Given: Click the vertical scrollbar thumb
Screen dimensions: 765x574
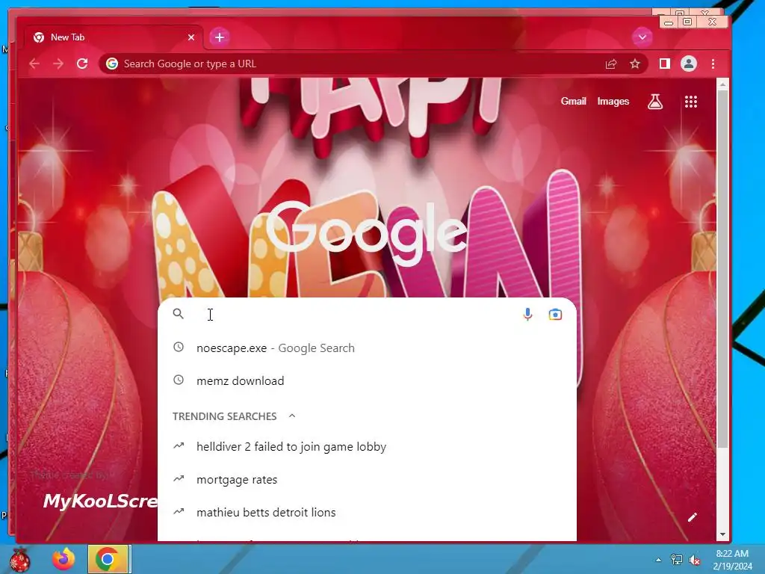Looking at the screenshot, I should 722,269.
